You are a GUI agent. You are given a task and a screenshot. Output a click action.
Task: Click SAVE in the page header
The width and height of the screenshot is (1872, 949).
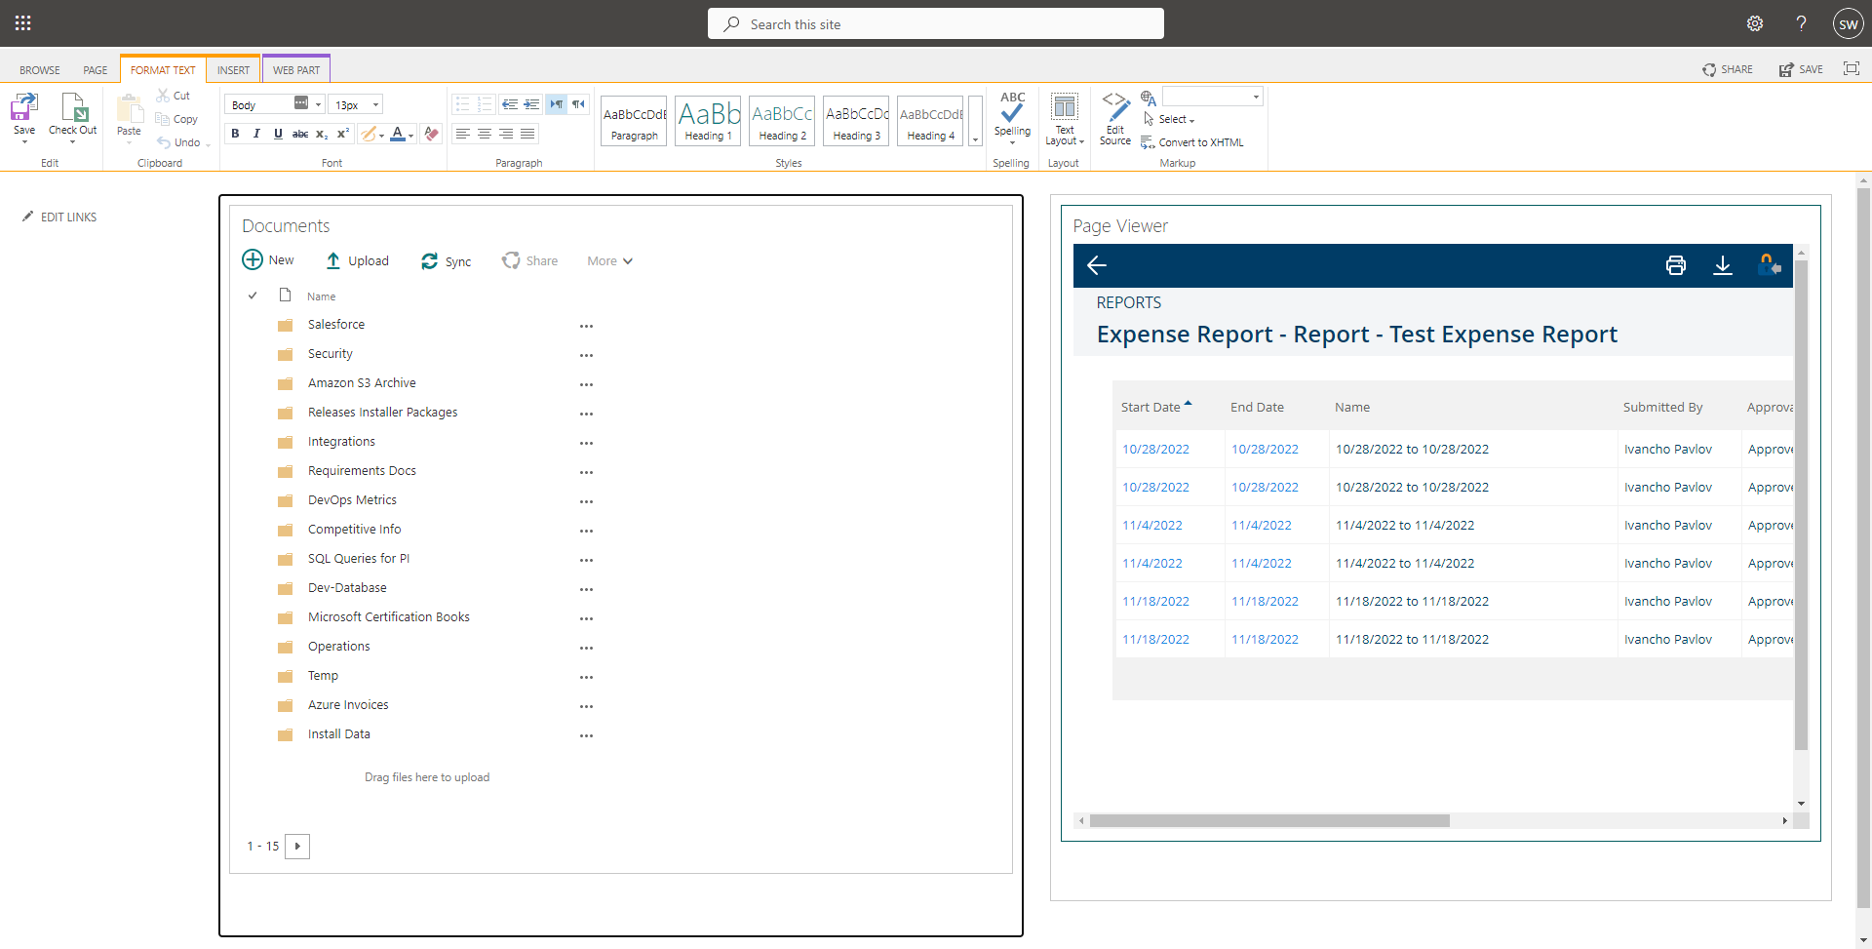pyautogui.click(x=1801, y=69)
